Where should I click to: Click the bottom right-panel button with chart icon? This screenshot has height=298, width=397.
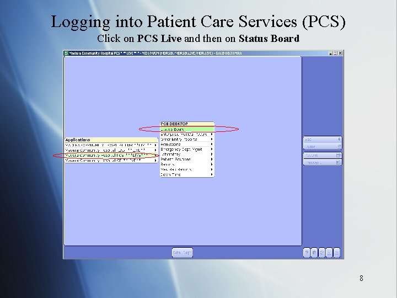tap(323, 162)
